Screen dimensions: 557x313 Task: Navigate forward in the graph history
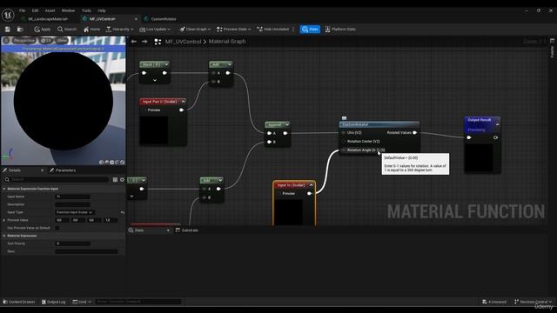(144, 42)
